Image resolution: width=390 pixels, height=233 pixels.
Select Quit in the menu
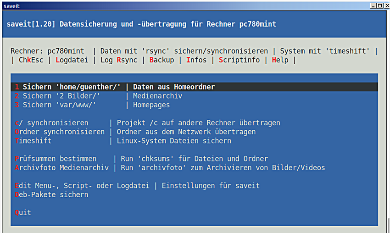(23, 213)
